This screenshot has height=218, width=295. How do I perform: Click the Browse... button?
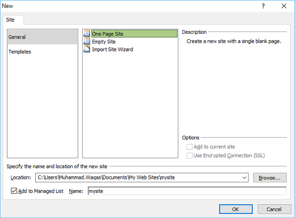coord(269,178)
